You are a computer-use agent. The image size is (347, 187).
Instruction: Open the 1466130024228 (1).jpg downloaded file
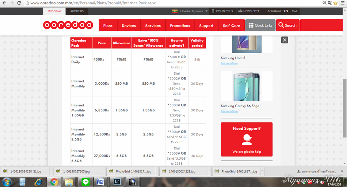pyautogui.click(x=26, y=171)
